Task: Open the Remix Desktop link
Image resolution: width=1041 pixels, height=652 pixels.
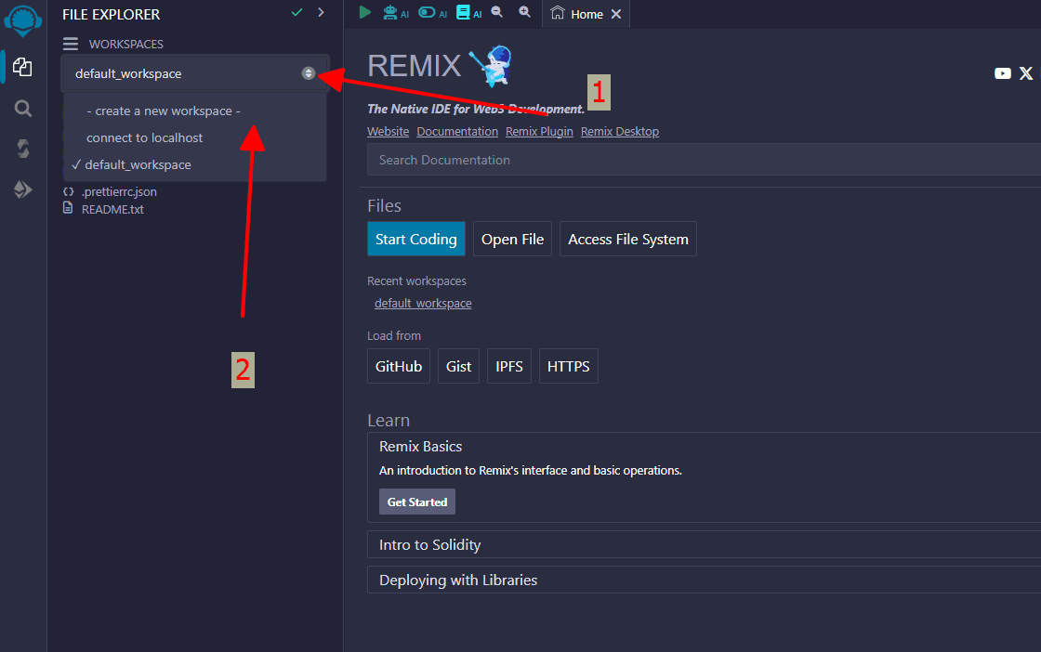Action: pos(620,131)
